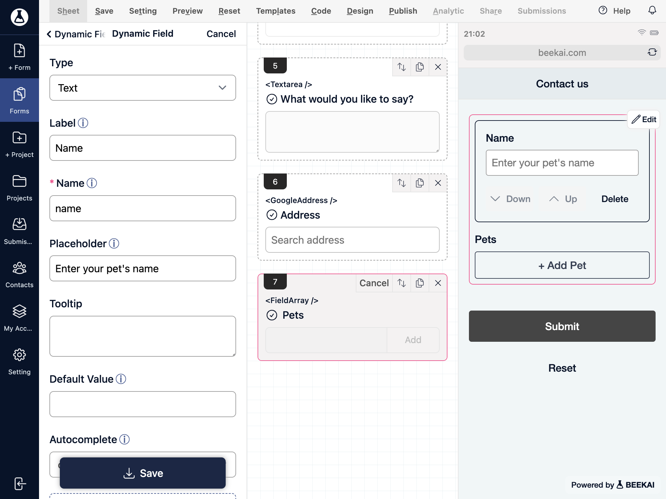This screenshot has height=499, width=666.
Task: Toggle the checkmark next to Address
Action: click(x=272, y=215)
